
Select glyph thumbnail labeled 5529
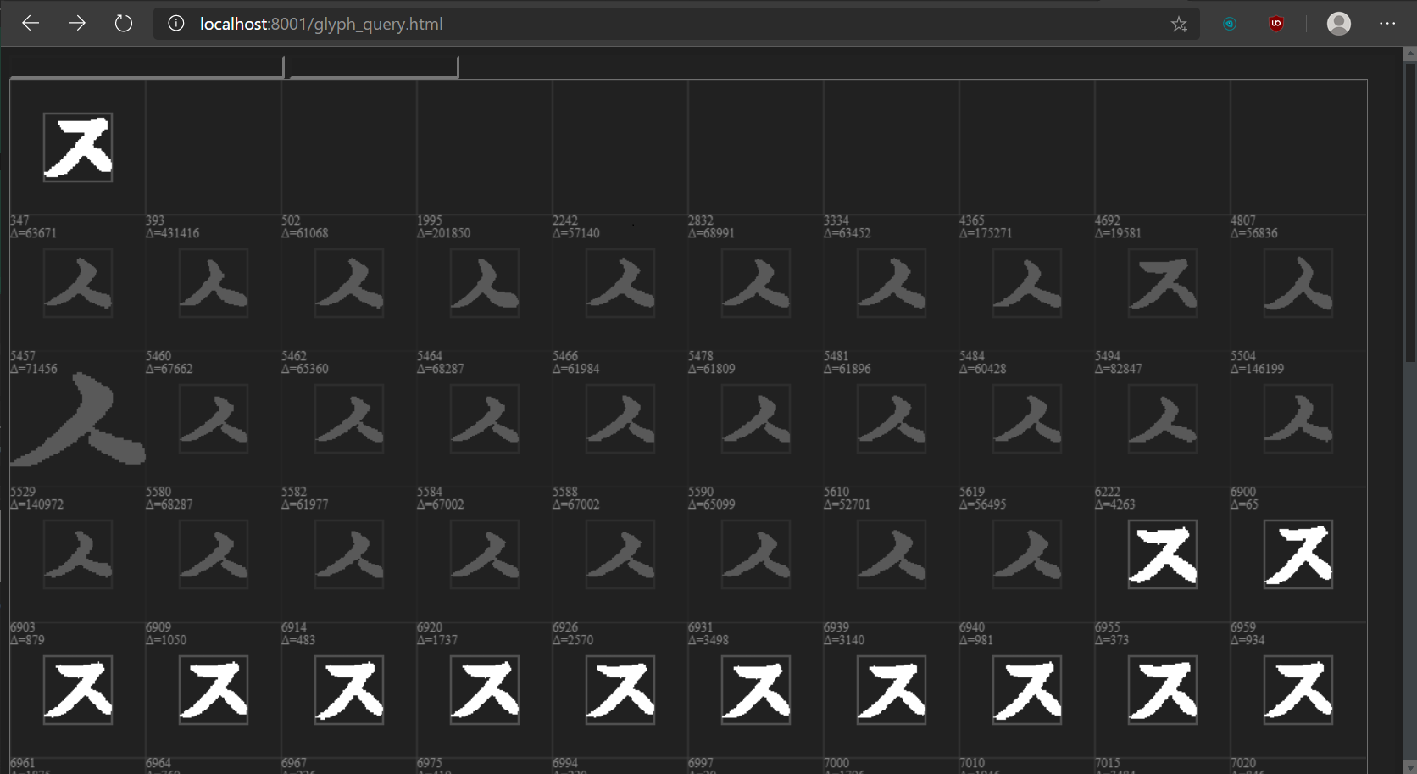coord(78,554)
